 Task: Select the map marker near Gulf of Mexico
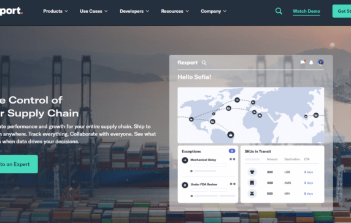tap(213, 121)
